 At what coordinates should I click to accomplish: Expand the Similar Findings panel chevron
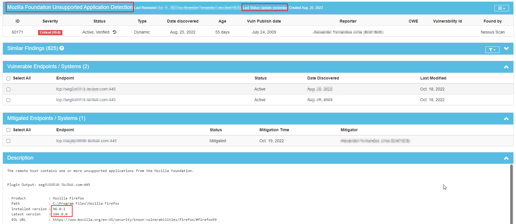click(506, 49)
